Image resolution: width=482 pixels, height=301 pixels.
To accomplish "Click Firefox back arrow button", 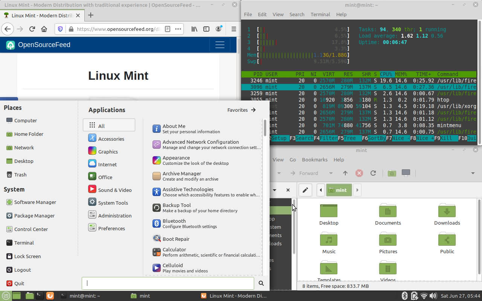I will (8, 29).
